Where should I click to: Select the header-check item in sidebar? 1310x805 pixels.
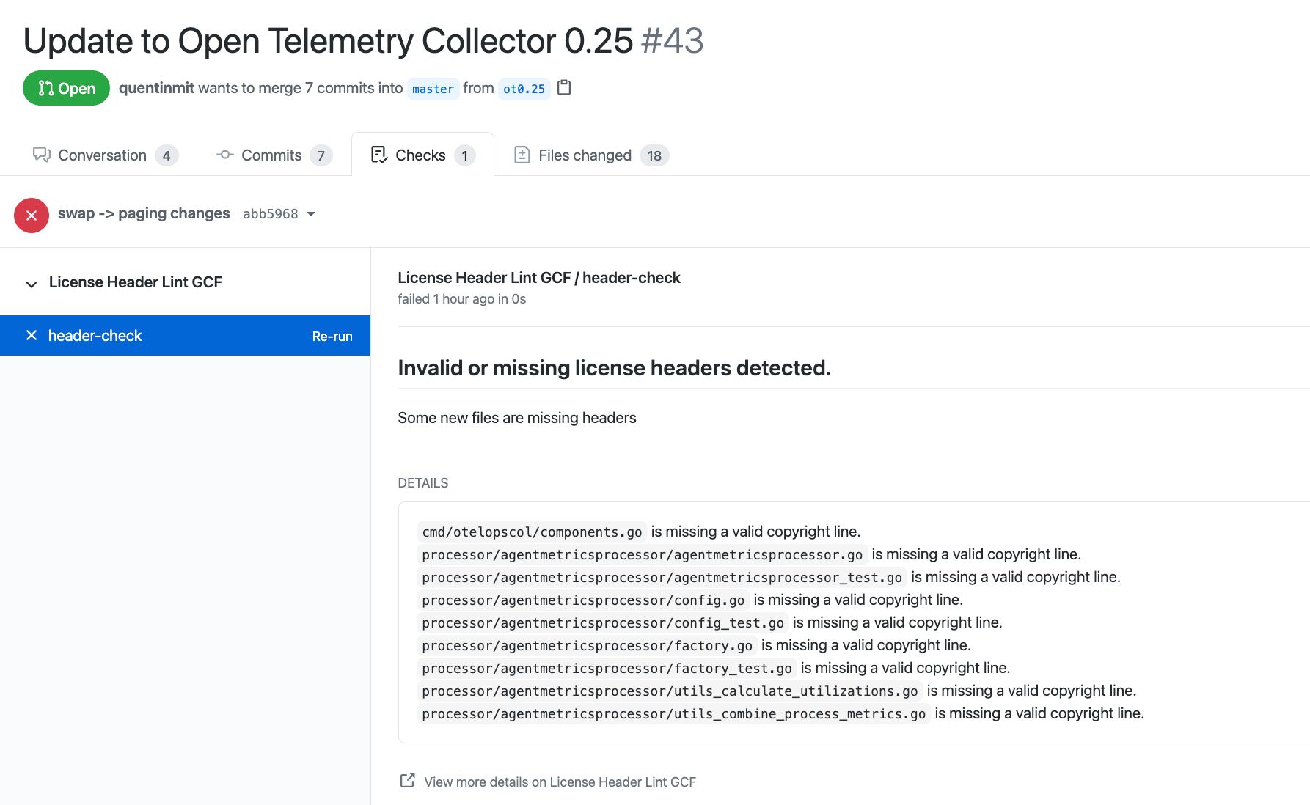95,335
